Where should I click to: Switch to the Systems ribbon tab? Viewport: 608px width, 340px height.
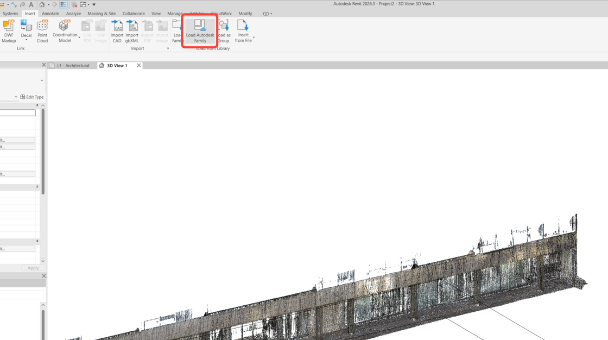tap(10, 14)
